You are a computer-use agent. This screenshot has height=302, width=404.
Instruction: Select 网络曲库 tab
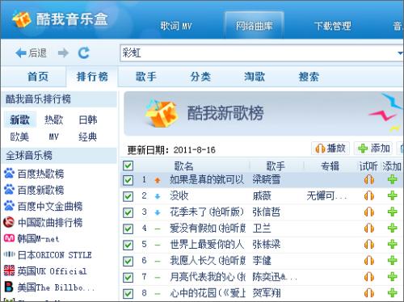255,26
